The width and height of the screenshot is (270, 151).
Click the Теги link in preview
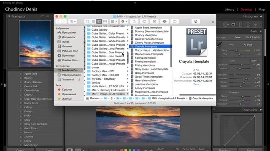tap(197, 84)
